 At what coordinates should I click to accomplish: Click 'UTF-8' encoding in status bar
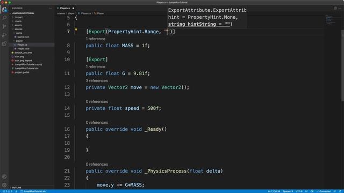[x=299, y=191]
